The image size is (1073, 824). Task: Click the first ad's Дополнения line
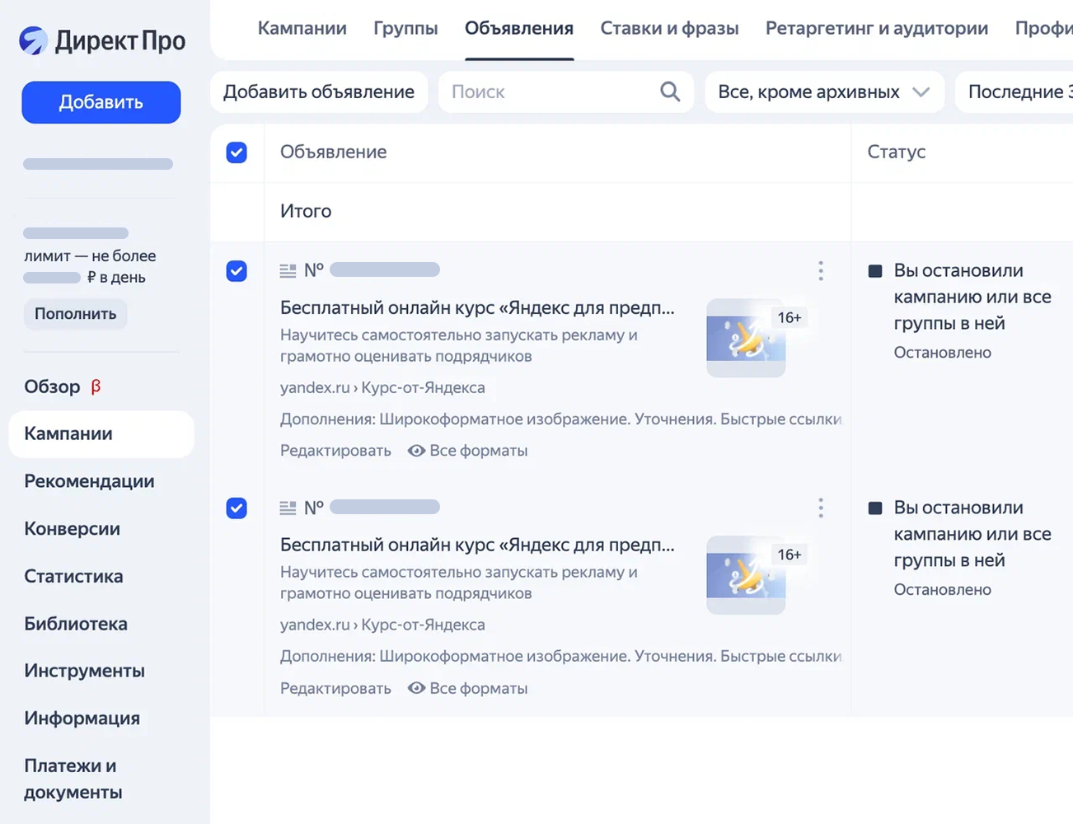pos(561,419)
